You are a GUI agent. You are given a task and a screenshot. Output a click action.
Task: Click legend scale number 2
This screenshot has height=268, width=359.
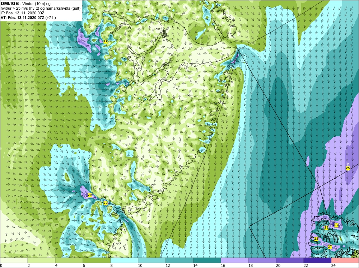pos(29,265)
